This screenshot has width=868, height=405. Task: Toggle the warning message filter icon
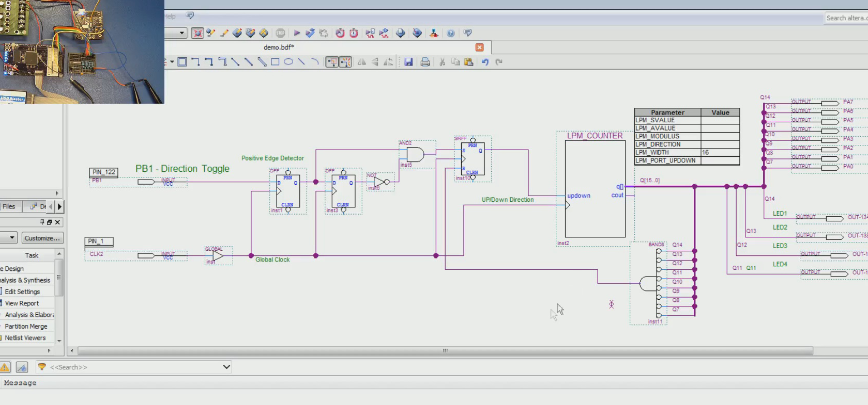[5, 367]
